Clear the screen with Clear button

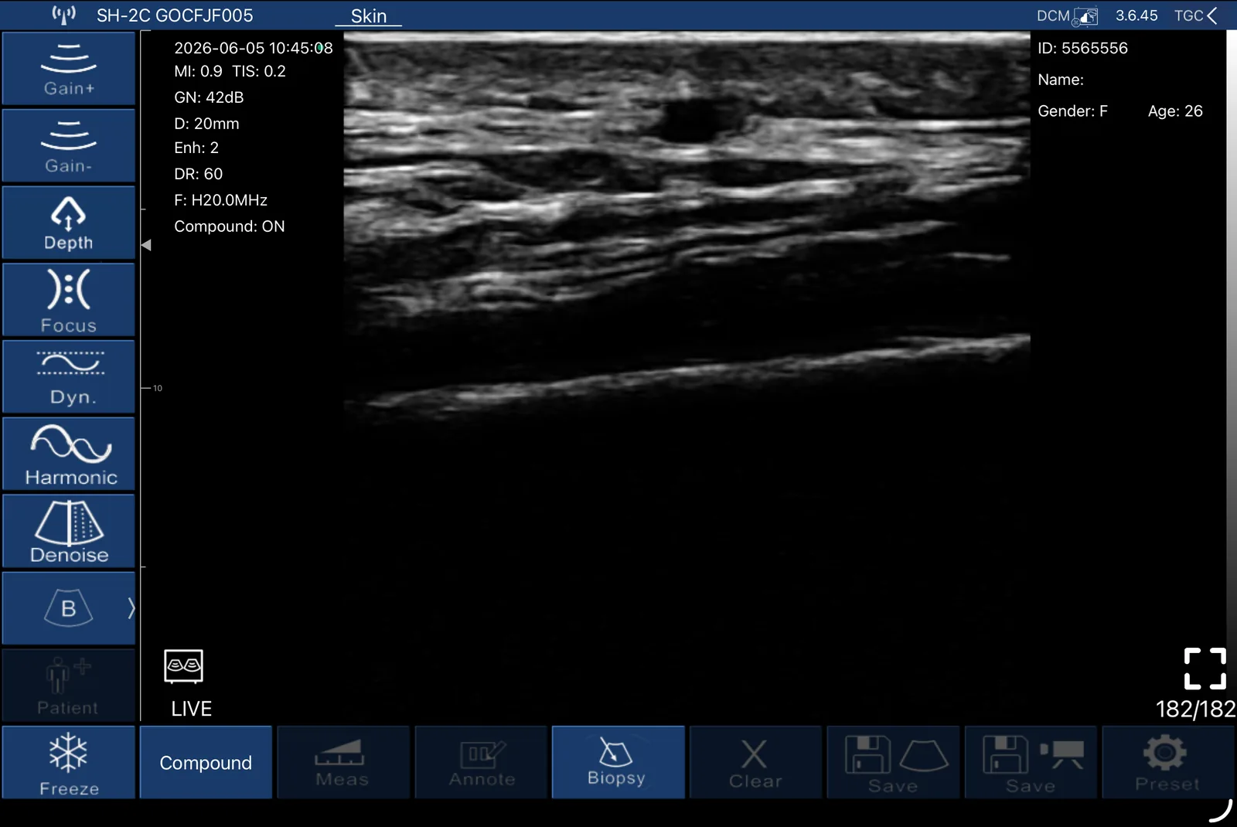tap(755, 763)
